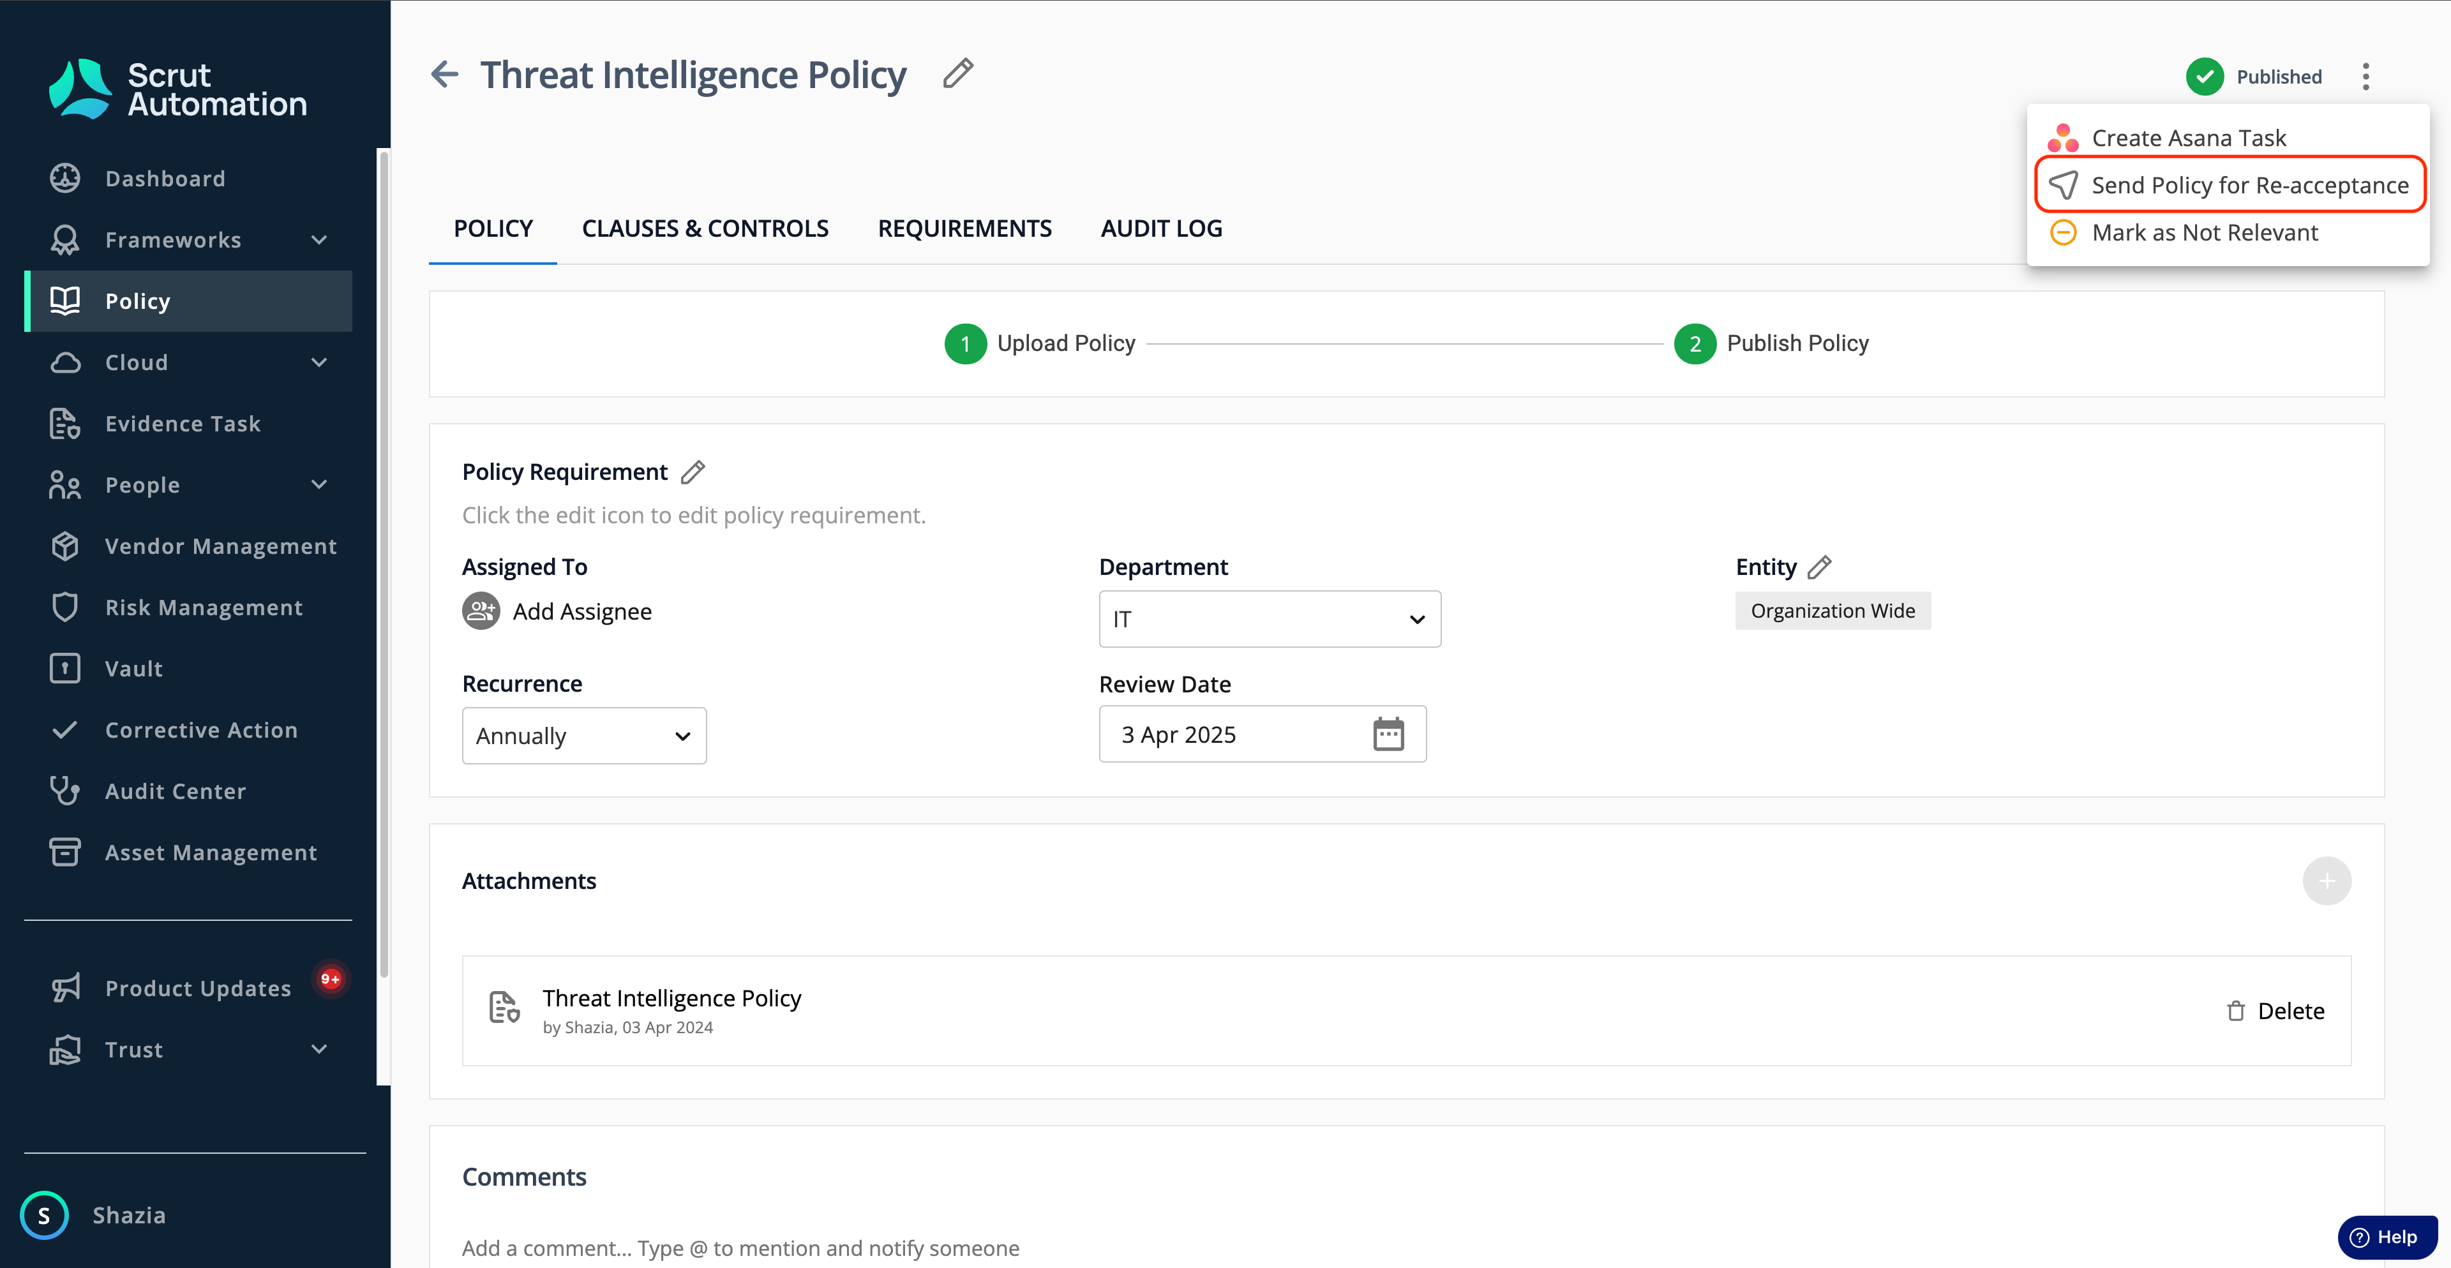Click the Add Assignee link

point(581,611)
